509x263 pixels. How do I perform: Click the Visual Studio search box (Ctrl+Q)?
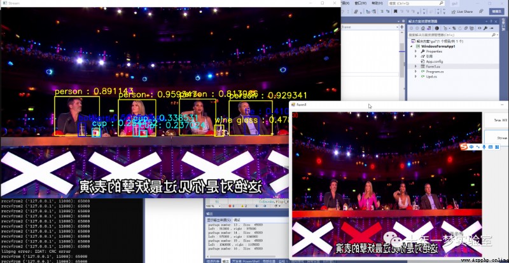(x=417, y=3)
